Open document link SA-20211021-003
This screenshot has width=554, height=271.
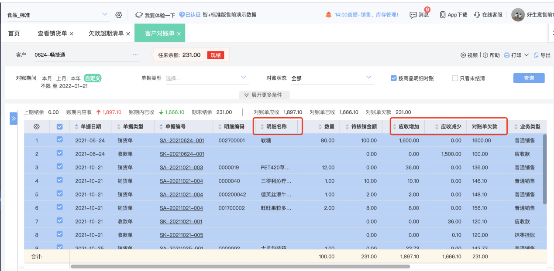182,167
